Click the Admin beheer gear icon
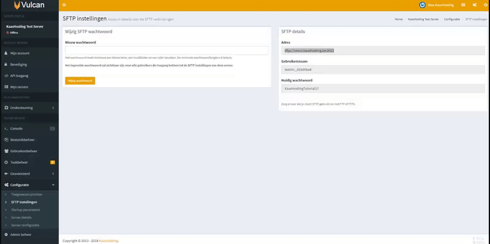The image size is (490, 244). [6, 234]
